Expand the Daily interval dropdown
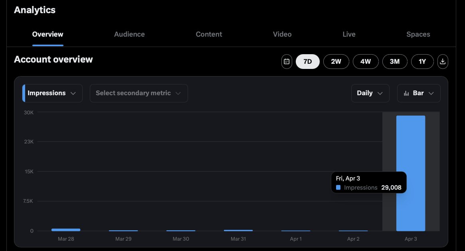465x251 pixels. (x=370, y=93)
